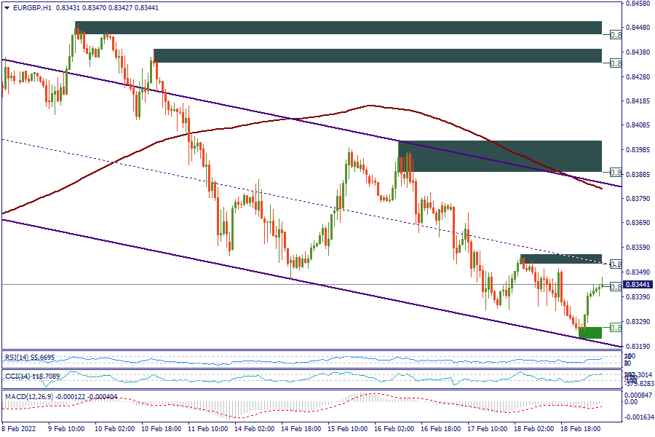Click the triangle arrow before EURGBP,H1 title
Viewport: 655px width, 437px height.
[x=7, y=7]
